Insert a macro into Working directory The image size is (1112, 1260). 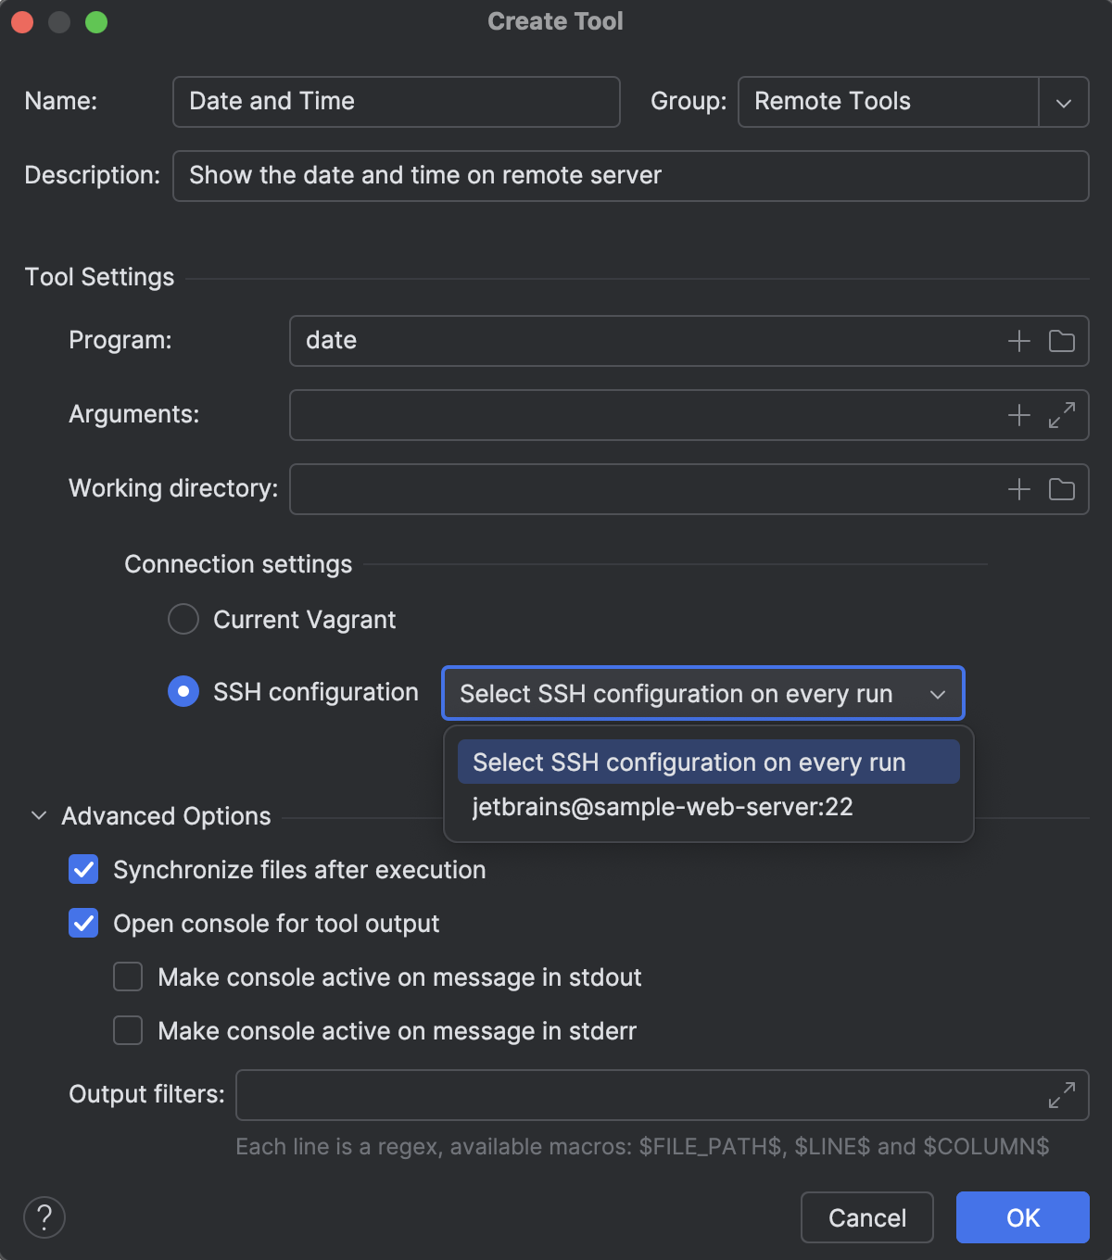coord(1017,489)
